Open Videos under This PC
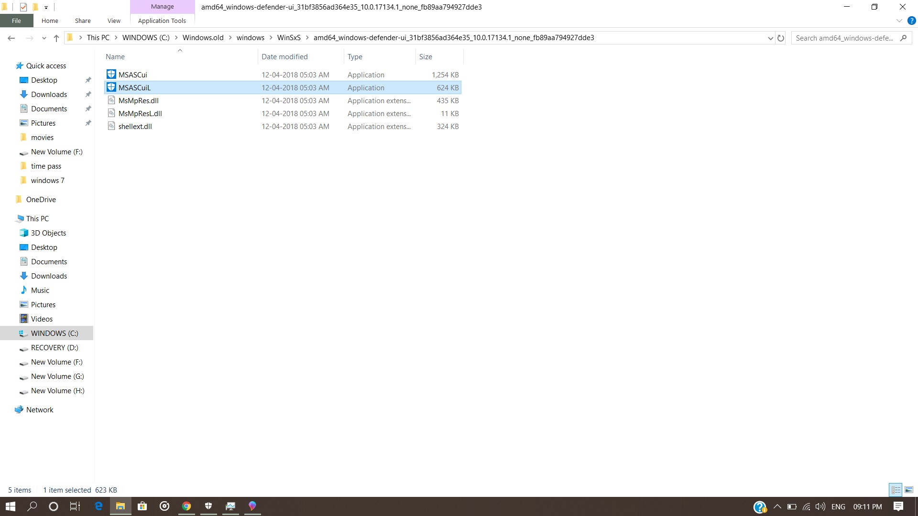This screenshot has height=516, width=918. 42,319
